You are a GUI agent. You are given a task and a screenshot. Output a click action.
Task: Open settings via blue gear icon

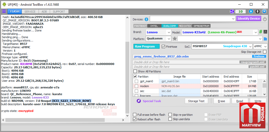[x=264, y=12]
